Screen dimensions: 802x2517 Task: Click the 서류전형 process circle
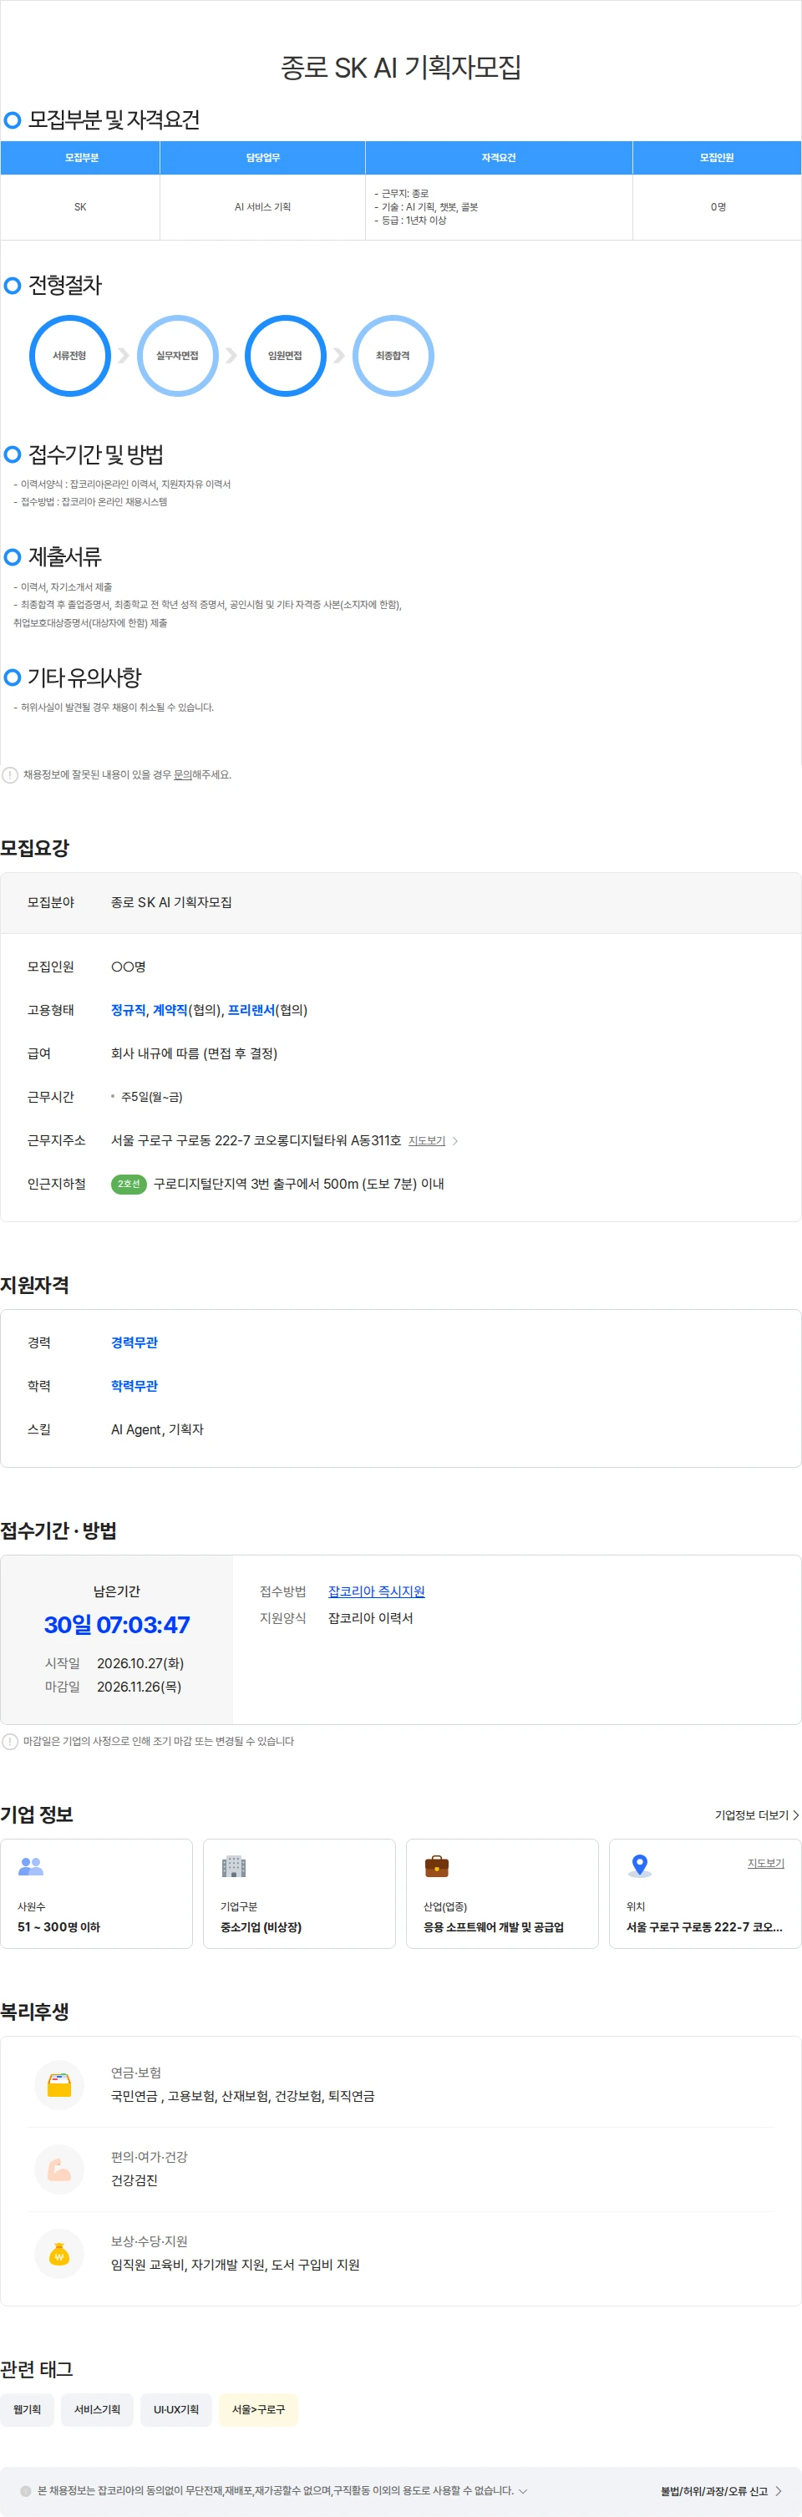point(69,356)
